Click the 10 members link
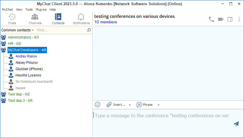The image size is (244, 138). tap(105, 22)
